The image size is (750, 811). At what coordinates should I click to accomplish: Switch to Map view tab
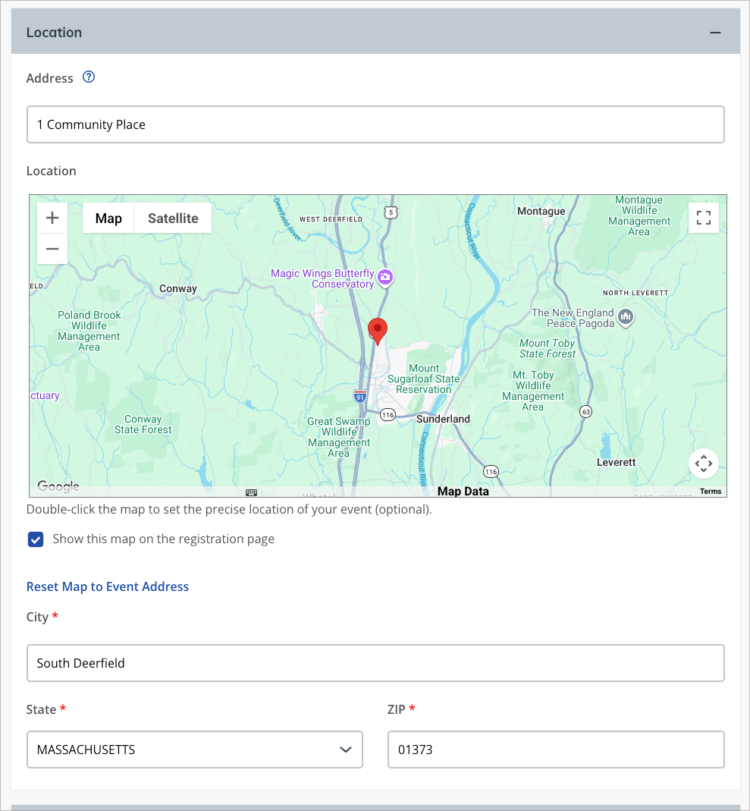108,218
